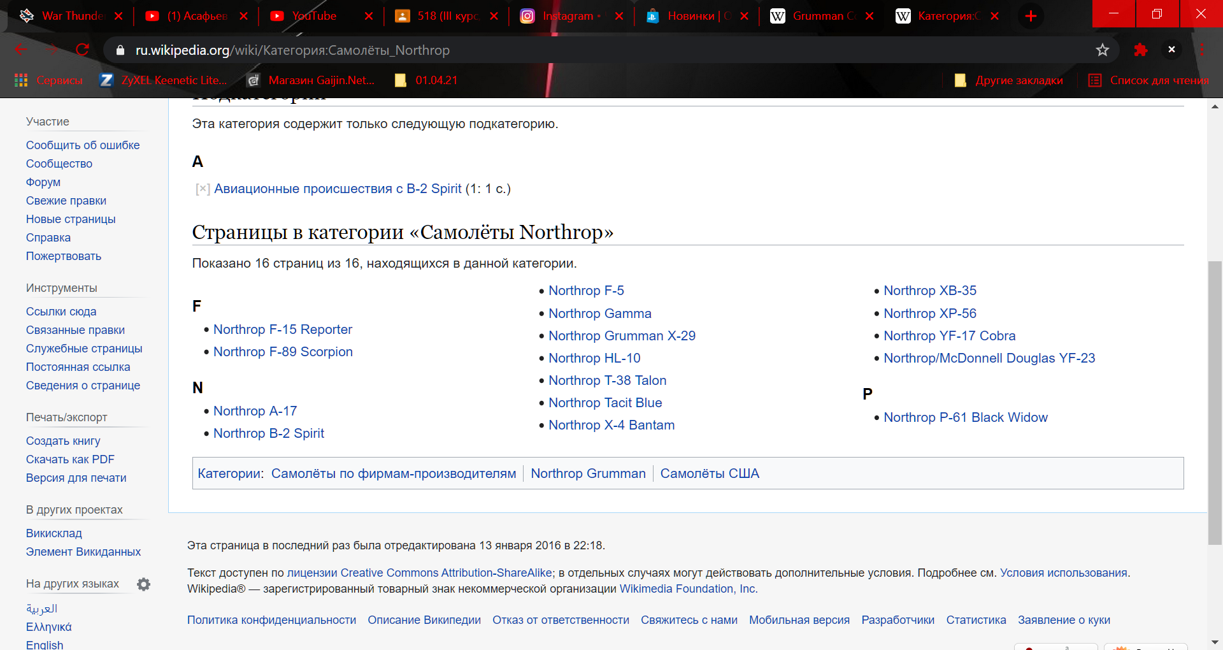Click the language settings gear icon
The height and width of the screenshot is (650, 1223).
144,584
